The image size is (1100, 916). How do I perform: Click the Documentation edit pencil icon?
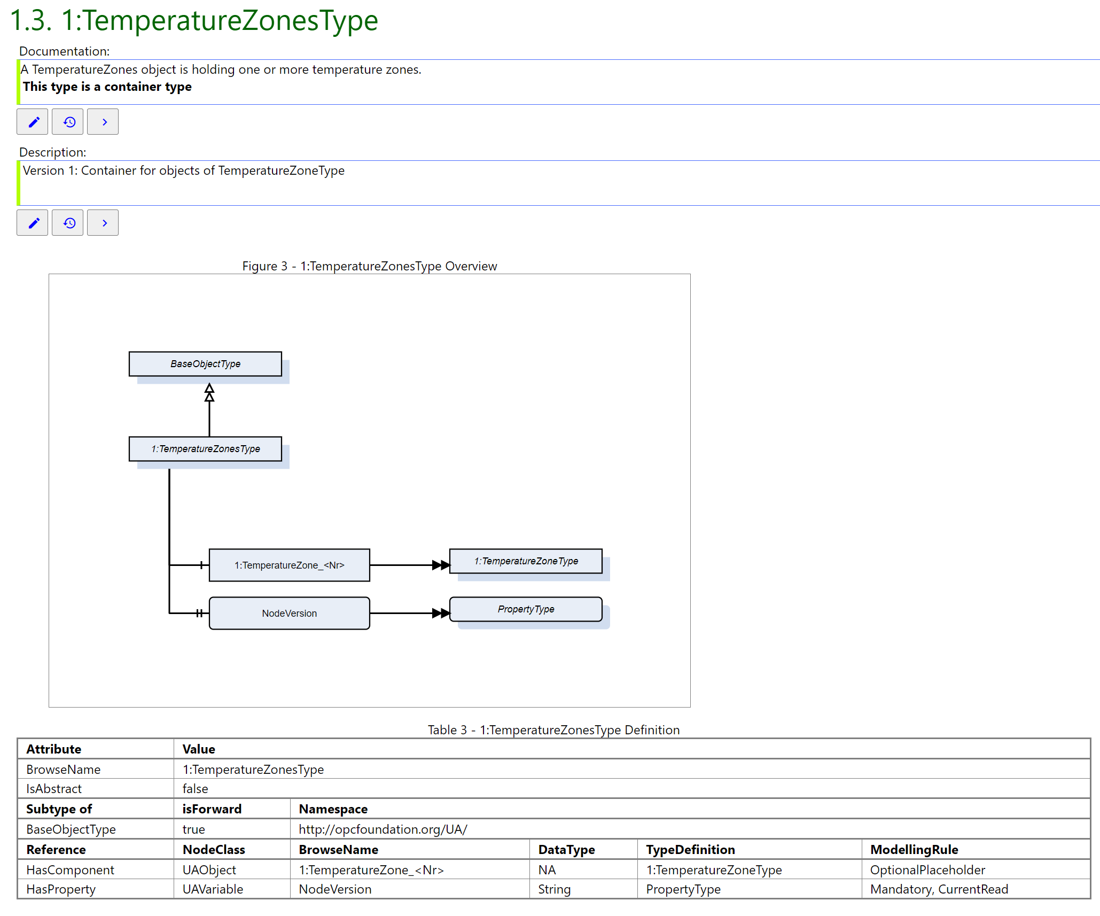[33, 122]
